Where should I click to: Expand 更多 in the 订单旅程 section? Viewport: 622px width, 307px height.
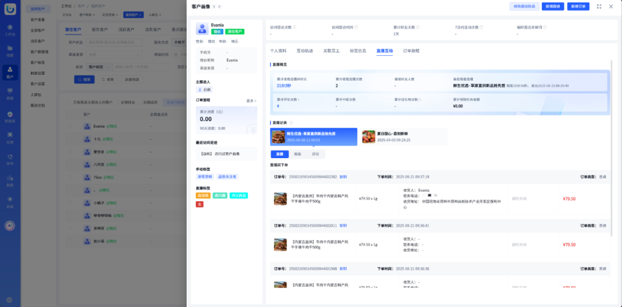(x=251, y=101)
